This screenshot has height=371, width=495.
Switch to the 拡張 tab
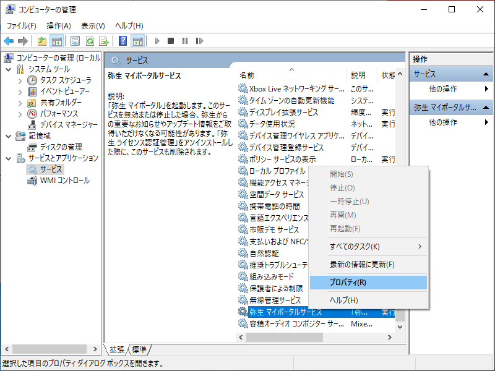coord(116,349)
